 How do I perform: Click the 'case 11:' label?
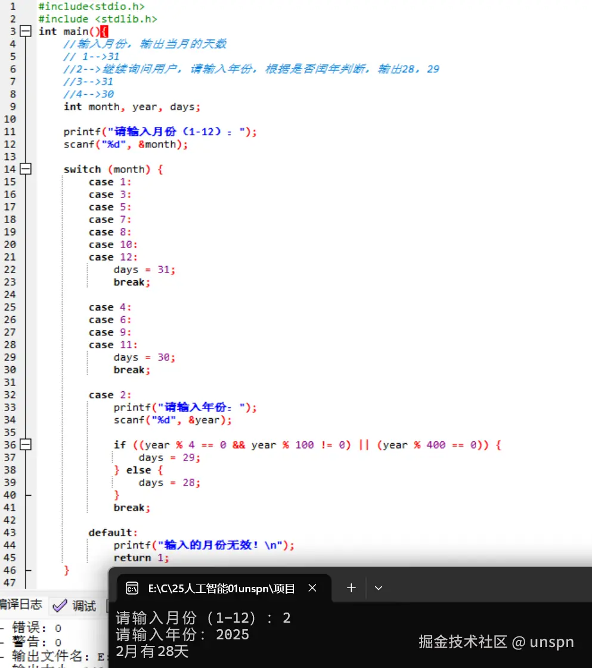coord(113,345)
